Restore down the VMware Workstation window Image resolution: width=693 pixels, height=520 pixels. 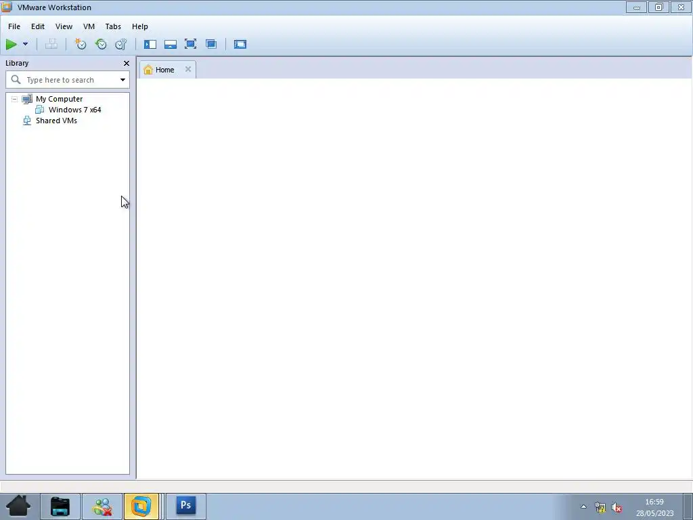pos(659,7)
